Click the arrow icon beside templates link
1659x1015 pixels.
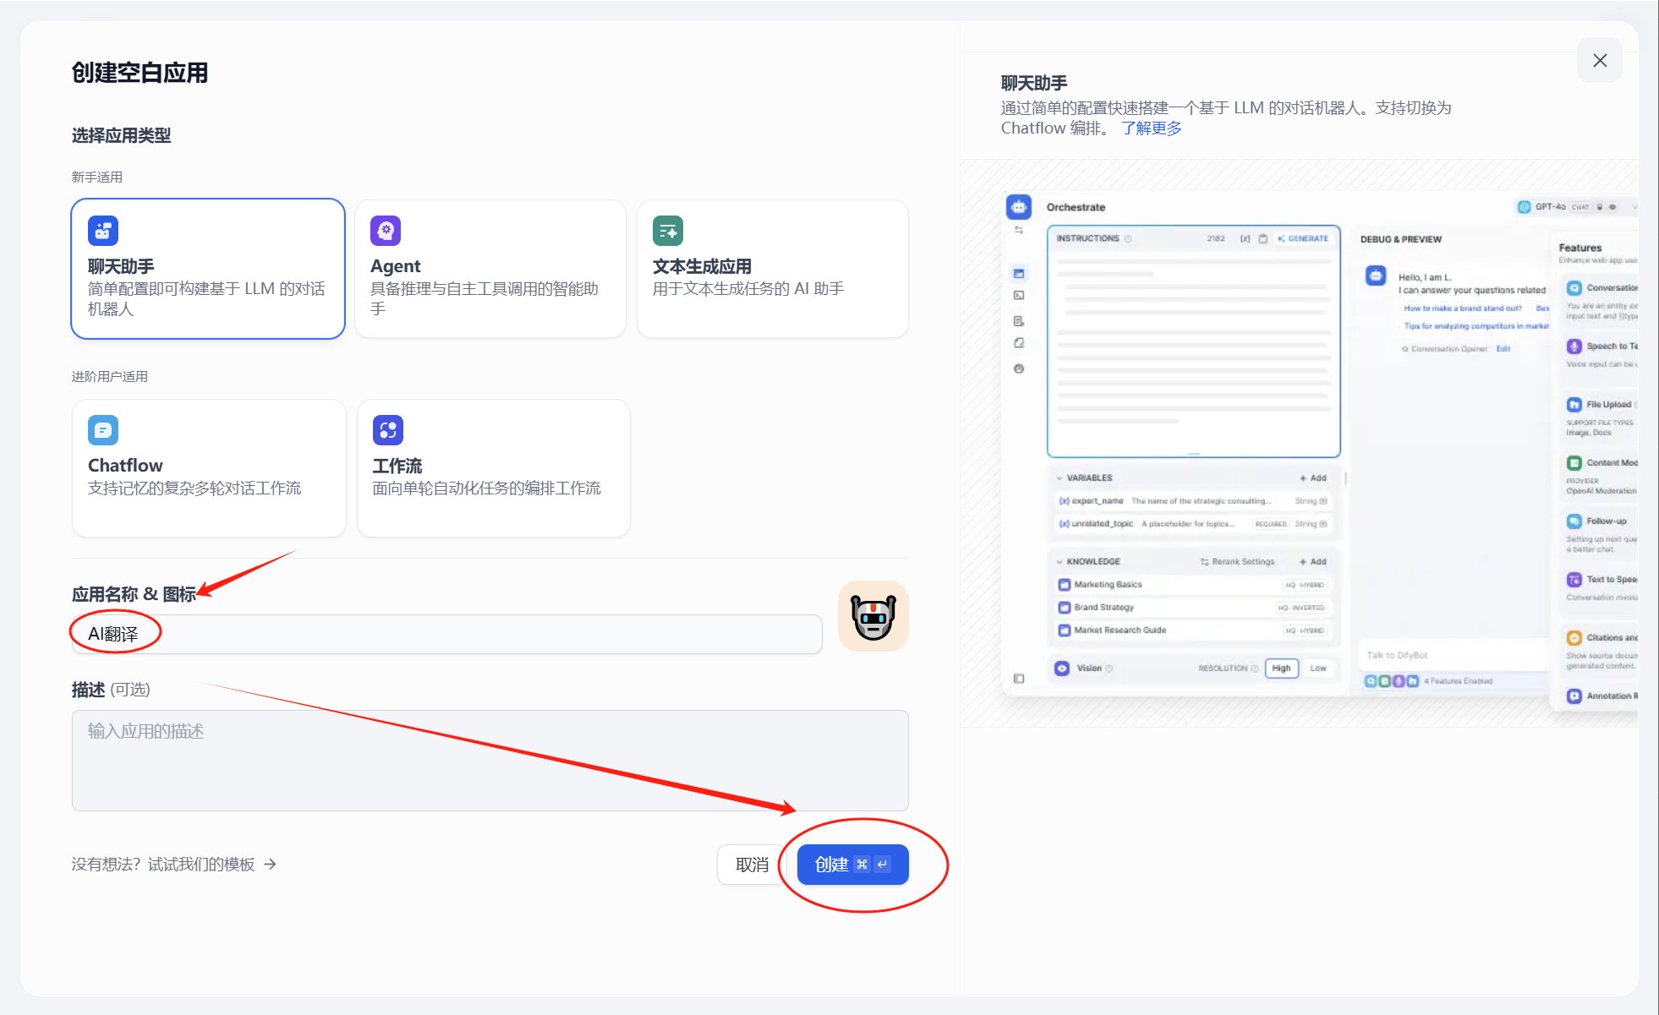[x=271, y=864]
